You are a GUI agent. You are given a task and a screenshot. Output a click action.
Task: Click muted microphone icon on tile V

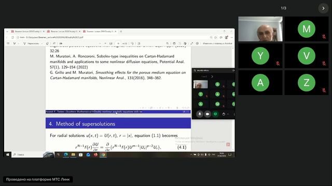(x=324, y=64)
